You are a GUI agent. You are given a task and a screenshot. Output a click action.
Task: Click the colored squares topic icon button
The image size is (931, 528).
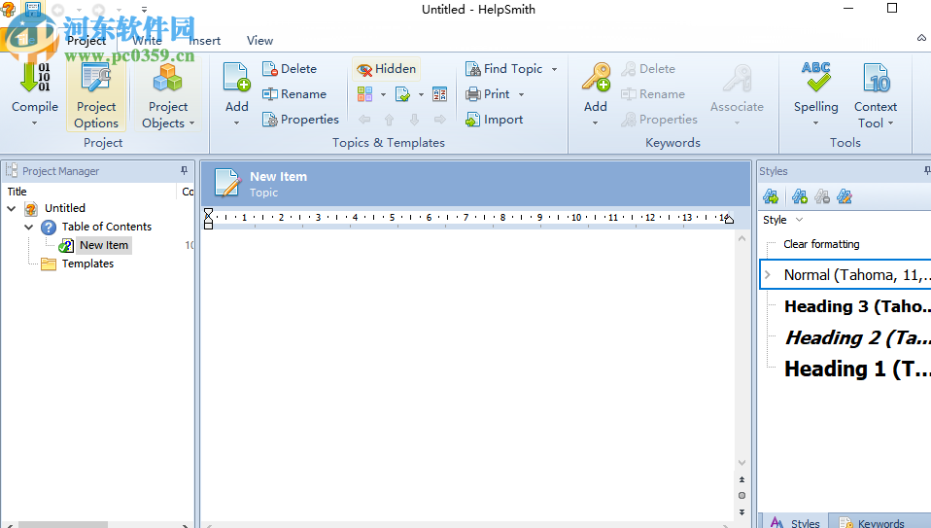click(x=364, y=94)
